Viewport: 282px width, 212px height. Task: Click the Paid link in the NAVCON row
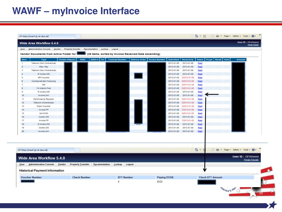point(200,113)
